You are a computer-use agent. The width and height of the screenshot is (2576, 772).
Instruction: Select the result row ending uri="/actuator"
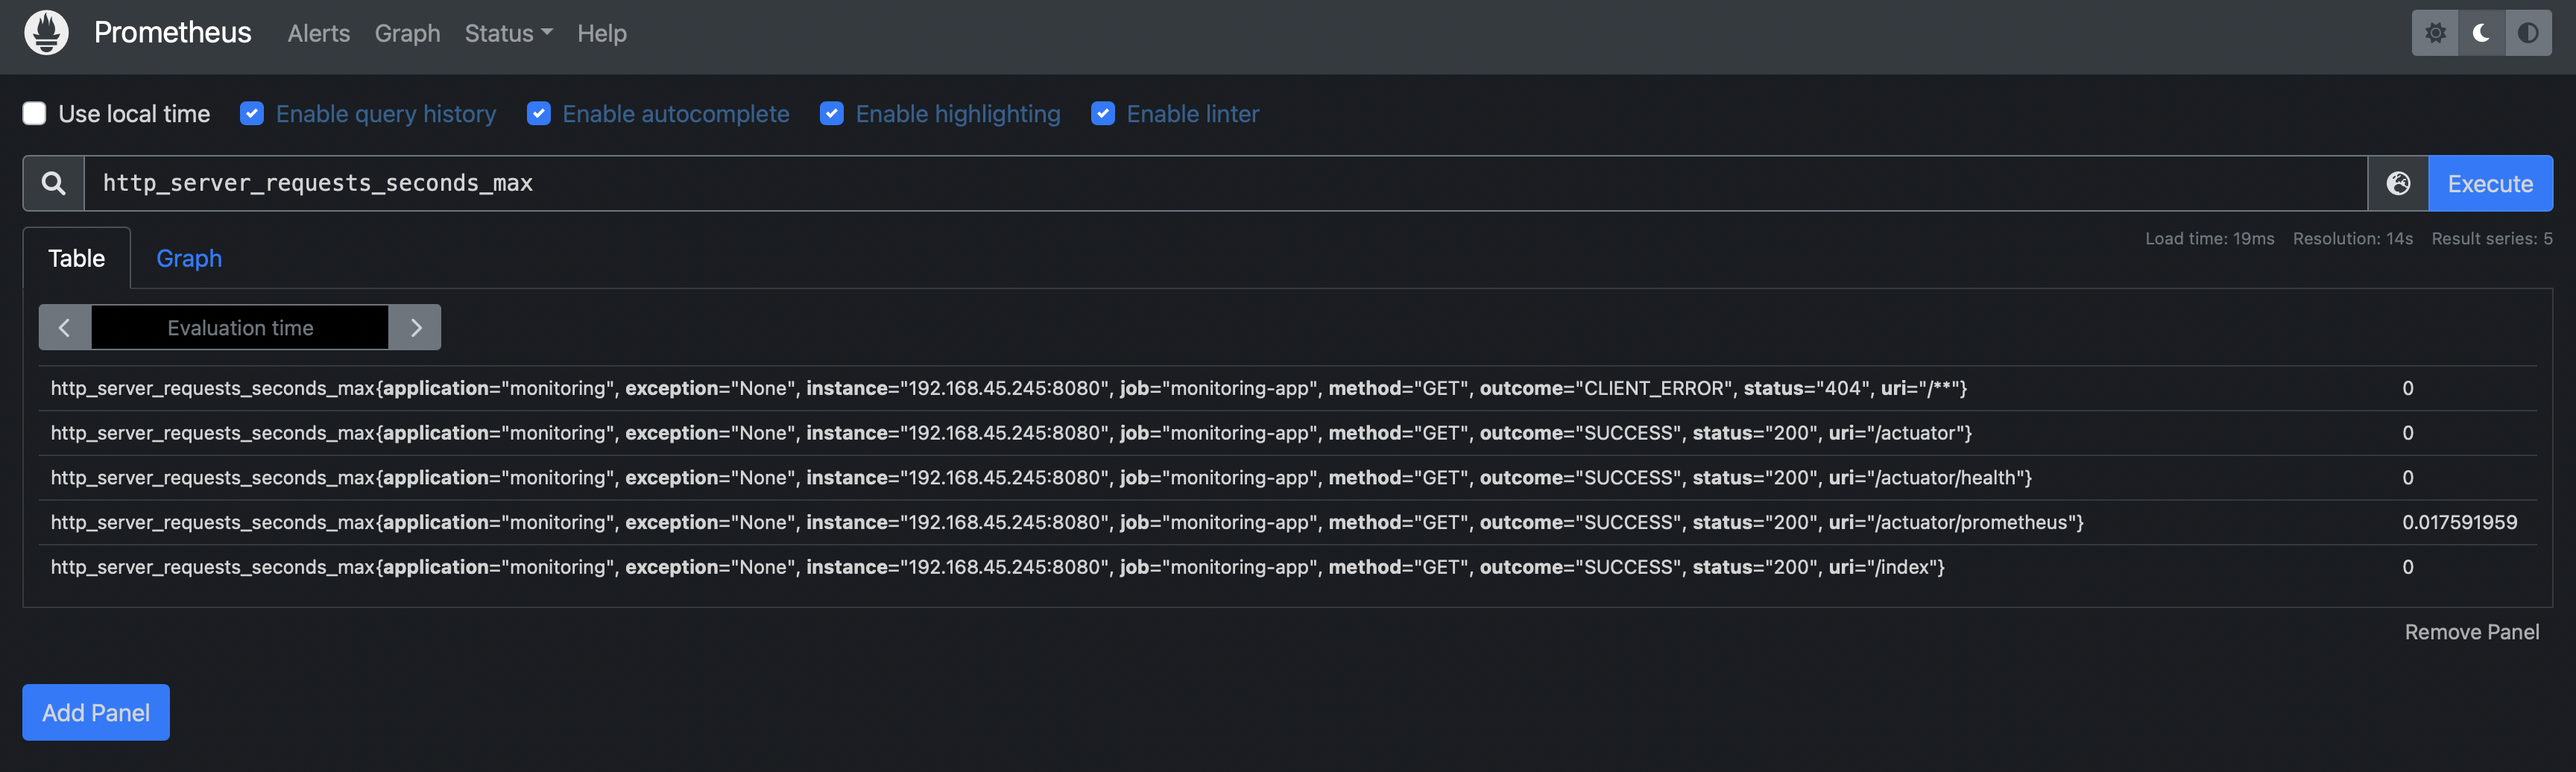click(1288, 433)
